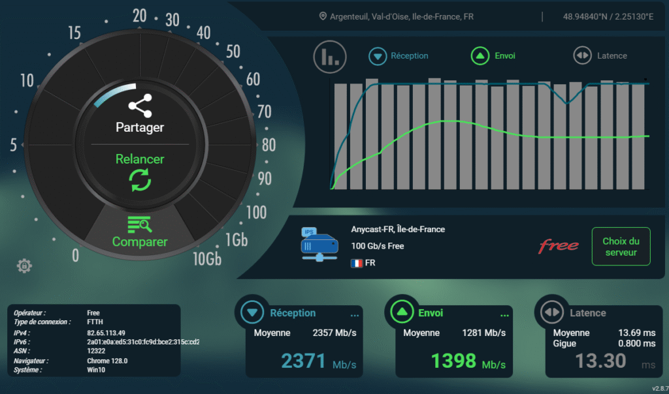Viewport: 669px width, 394px height.
Task: Click Choix du serveur button
Action: point(621,247)
